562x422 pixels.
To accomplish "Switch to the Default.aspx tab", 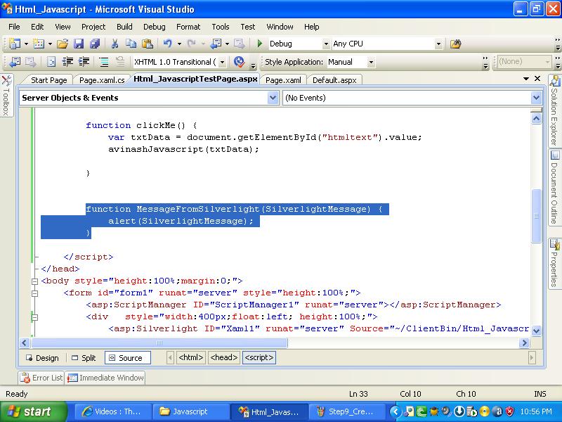I will pos(334,80).
